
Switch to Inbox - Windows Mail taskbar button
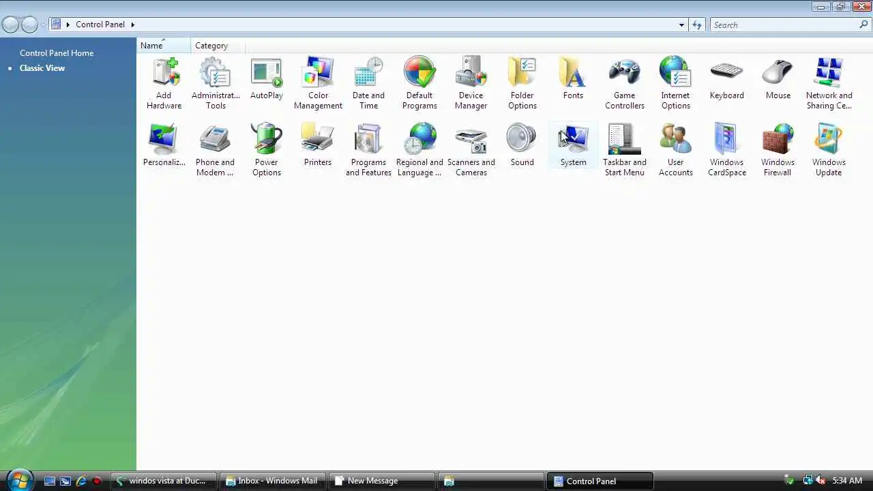[272, 481]
